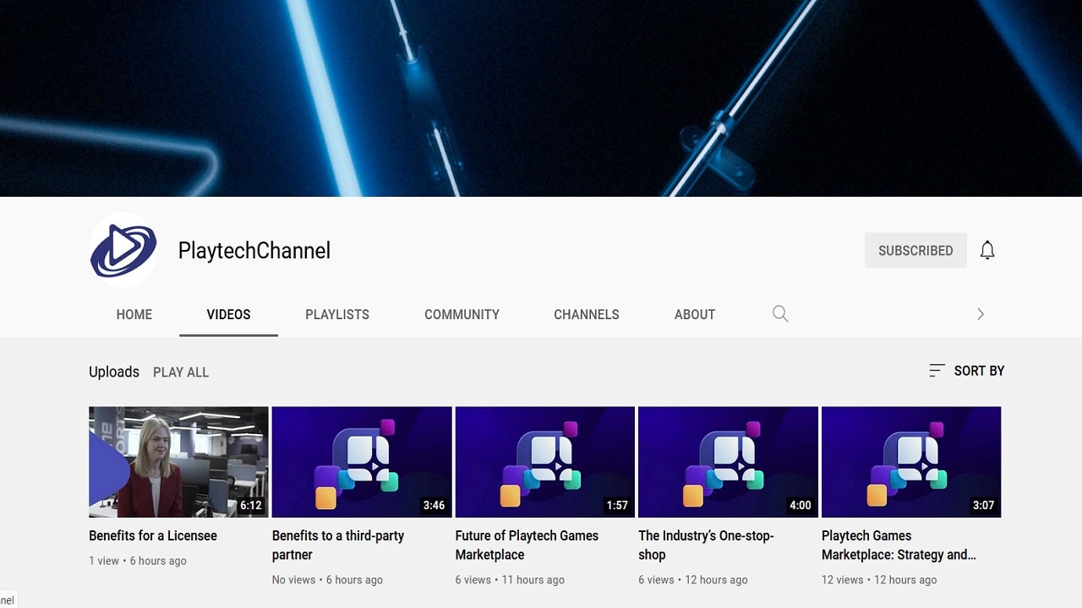This screenshot has height=608, width=1082.
Task: Open the SORT BY menu
Action: coord(966,371)
